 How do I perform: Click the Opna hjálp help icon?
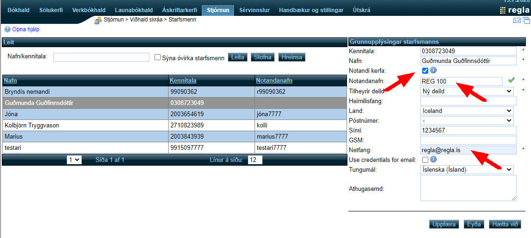(7, 29)
